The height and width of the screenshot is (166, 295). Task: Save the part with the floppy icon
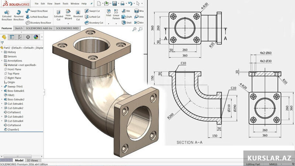point(114,3)
